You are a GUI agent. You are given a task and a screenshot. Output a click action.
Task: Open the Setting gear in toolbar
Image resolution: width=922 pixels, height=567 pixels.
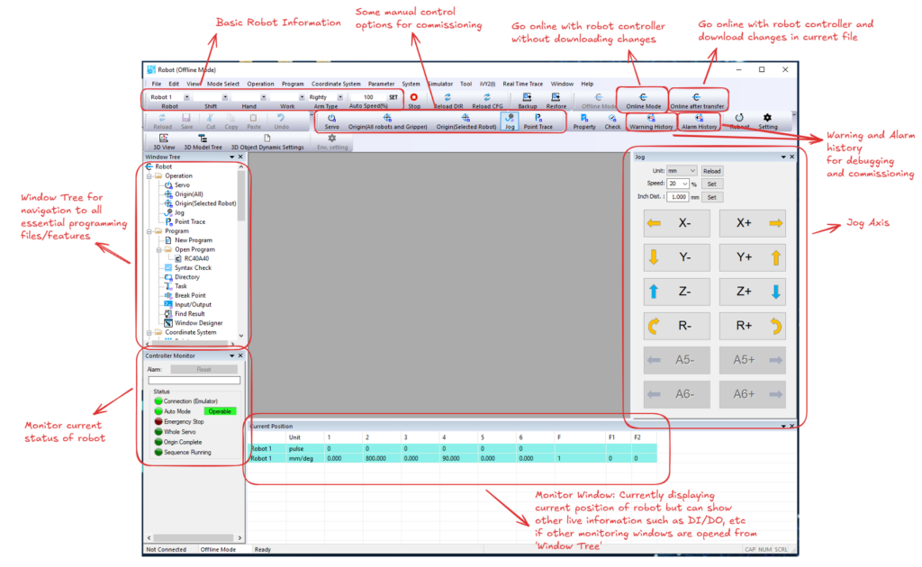[767, 121]
